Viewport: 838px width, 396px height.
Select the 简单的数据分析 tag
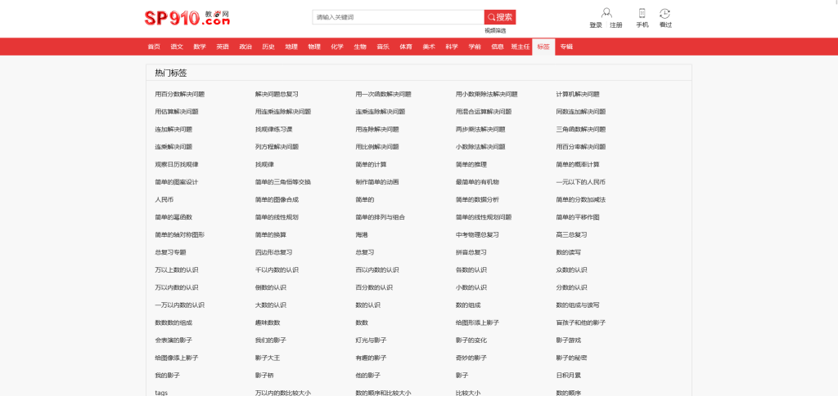483,199
